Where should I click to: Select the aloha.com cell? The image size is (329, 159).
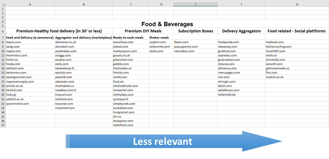tap(161, 51)
